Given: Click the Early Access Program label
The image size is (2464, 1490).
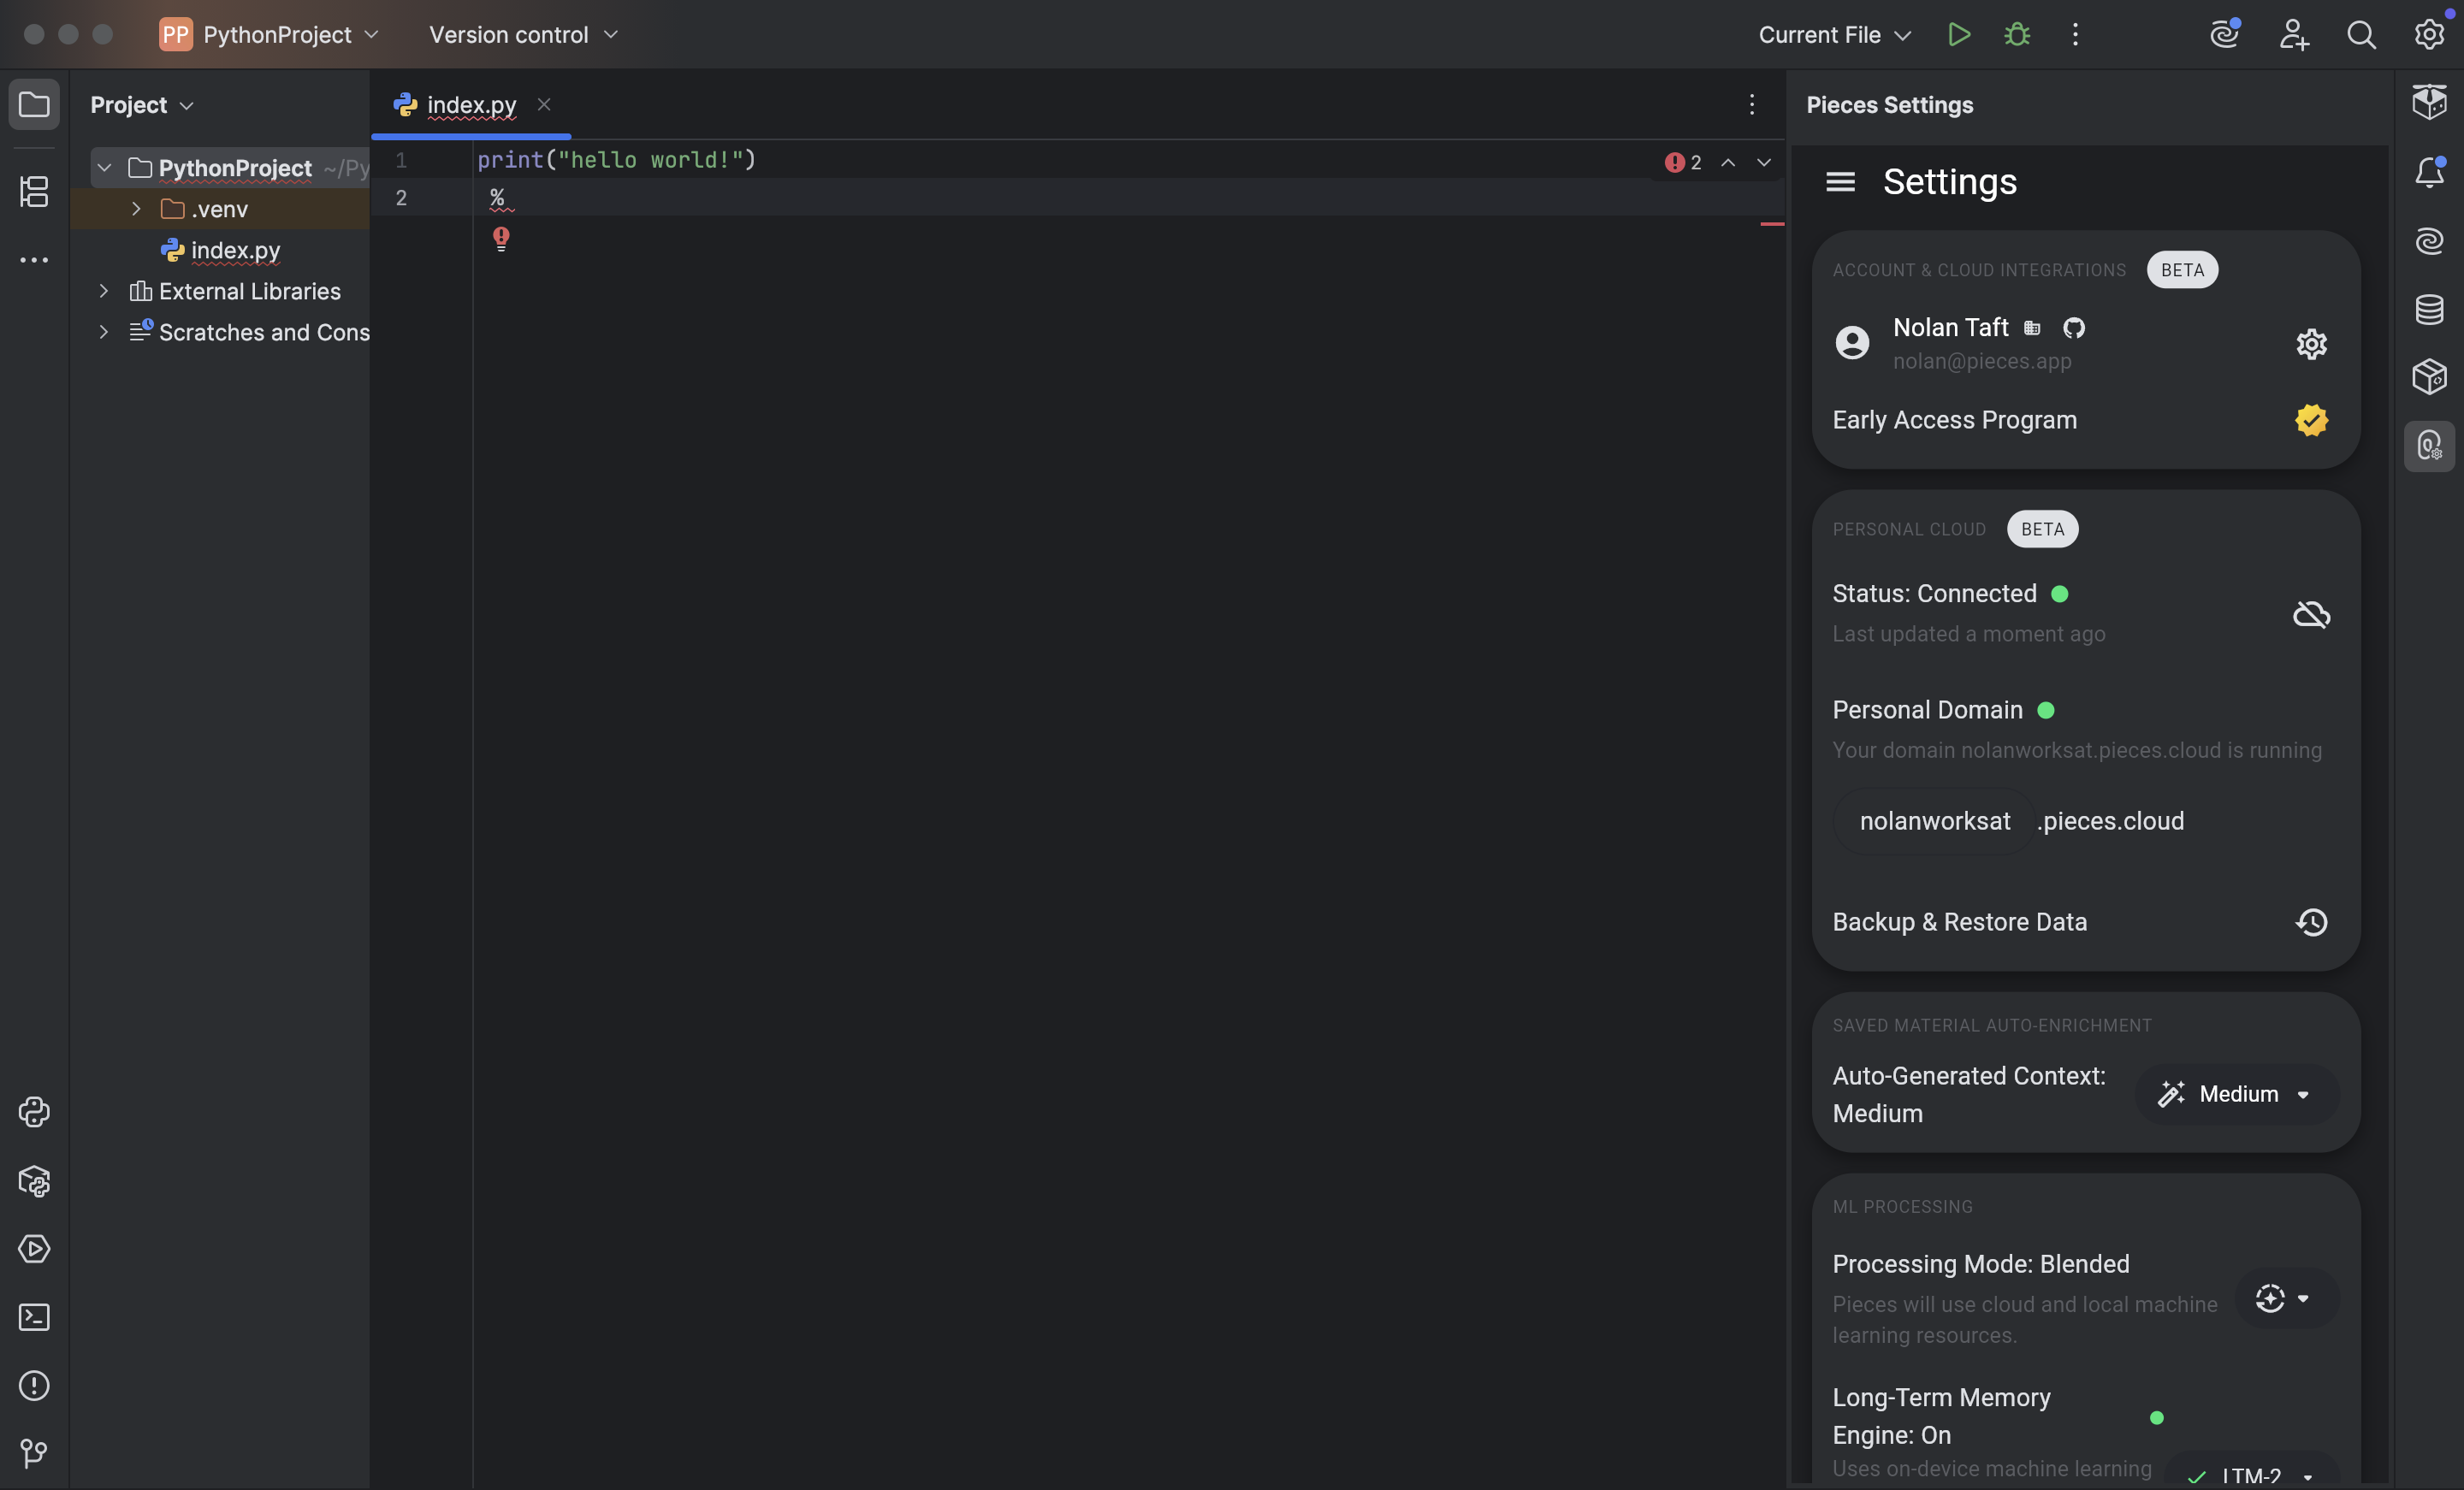Looking at the screenshot, I should tap(1954, 420).
